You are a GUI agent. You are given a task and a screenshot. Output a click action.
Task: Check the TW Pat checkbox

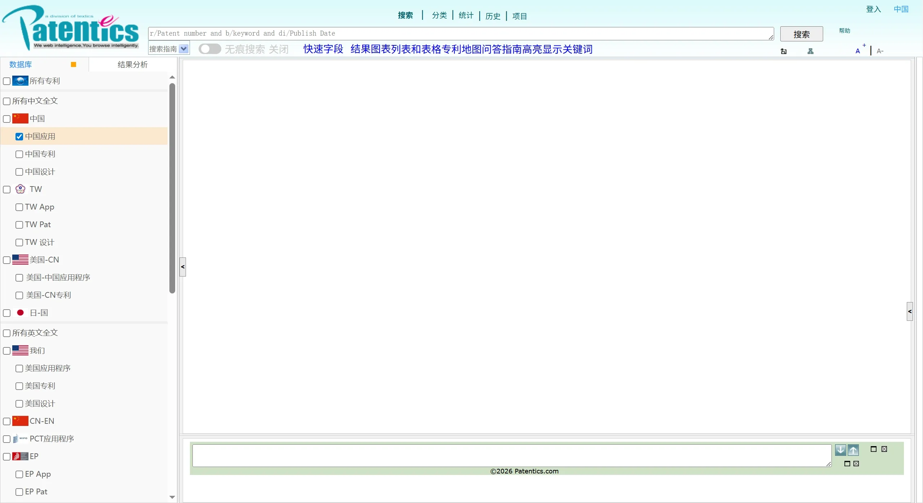(19, 225)
